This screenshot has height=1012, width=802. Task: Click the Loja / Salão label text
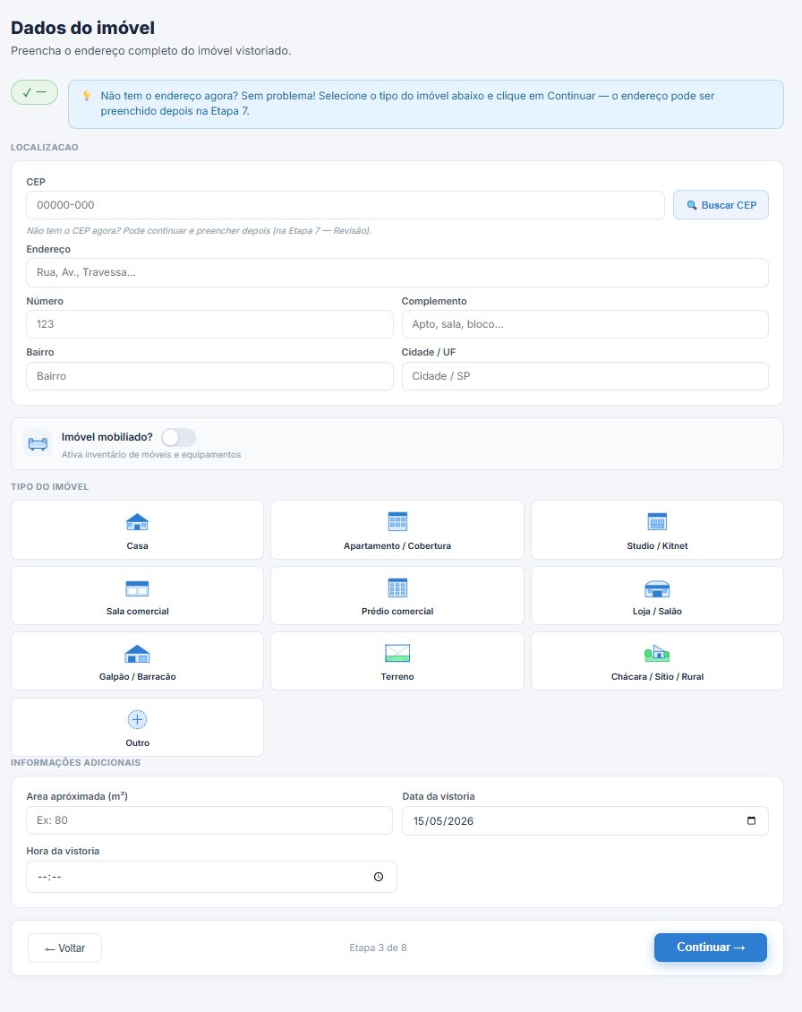[657, 611]
